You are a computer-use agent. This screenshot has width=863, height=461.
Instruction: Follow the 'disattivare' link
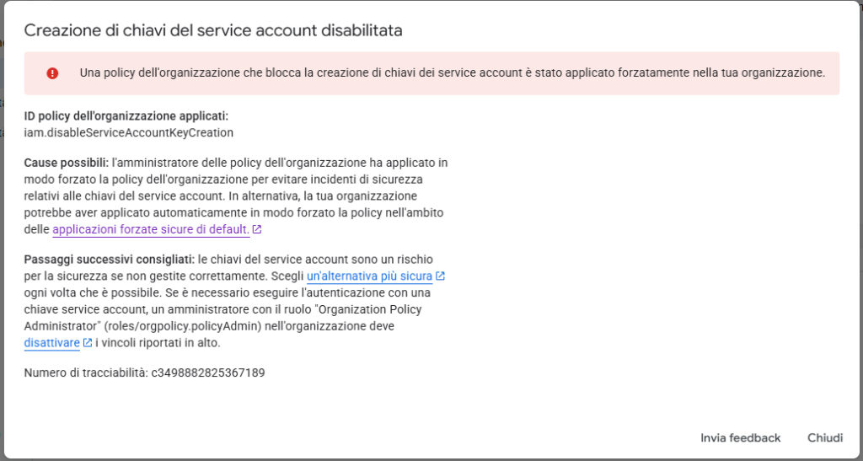pos(52,343)
